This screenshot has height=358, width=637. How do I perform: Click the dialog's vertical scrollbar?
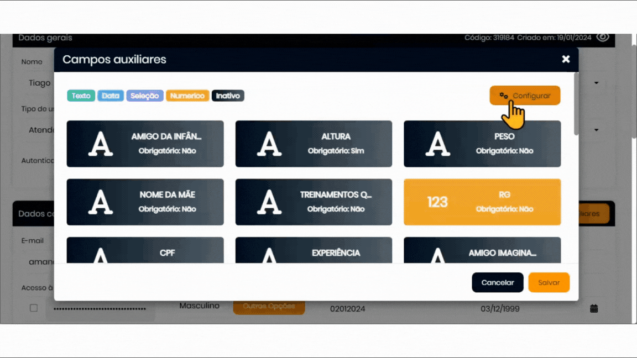point(576,105)
